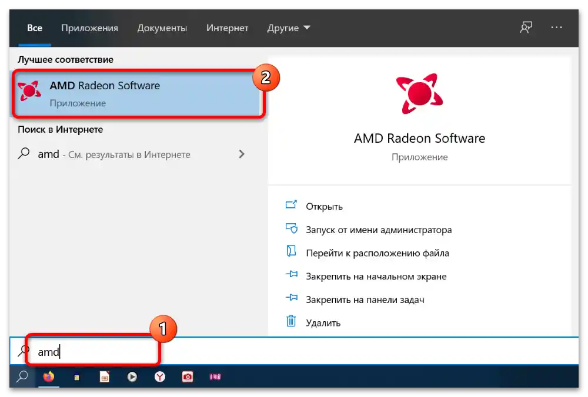Switch to the Документы tab

[x=162, y=28]
